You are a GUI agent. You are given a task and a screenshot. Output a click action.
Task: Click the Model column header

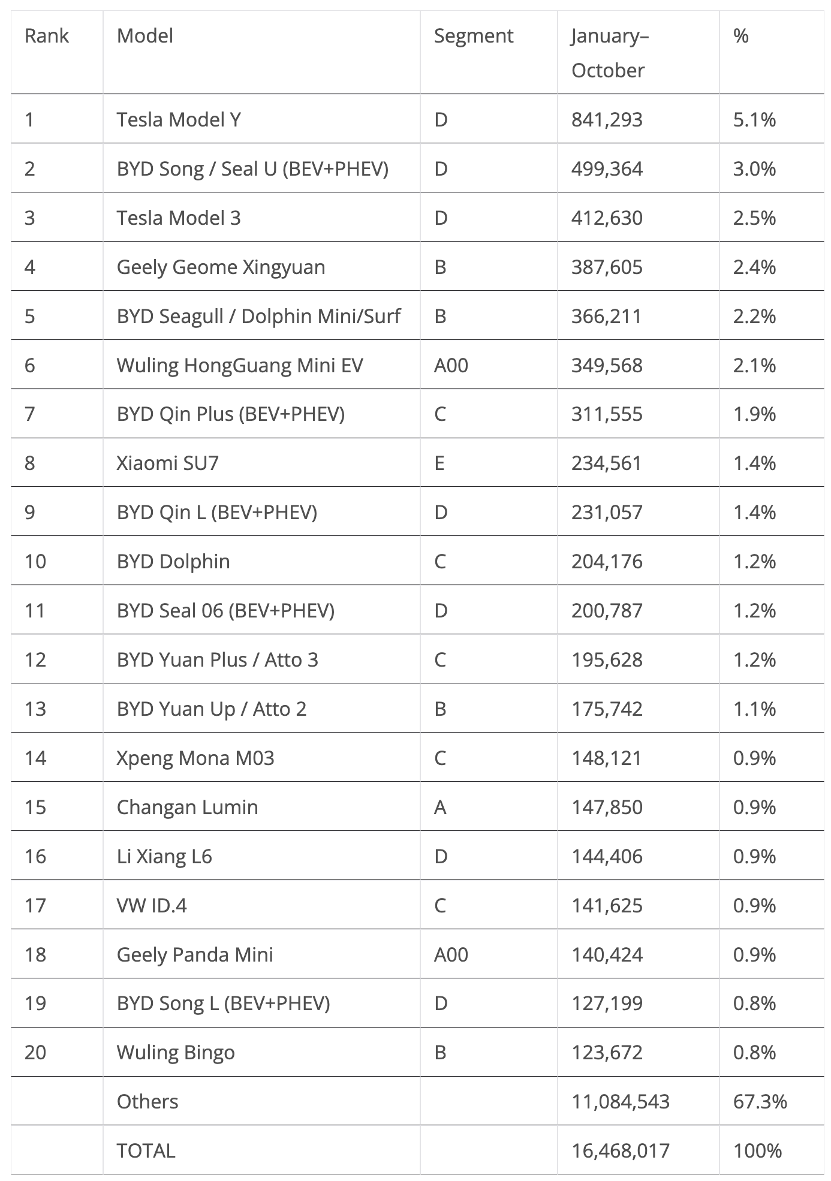pos(145,36)
